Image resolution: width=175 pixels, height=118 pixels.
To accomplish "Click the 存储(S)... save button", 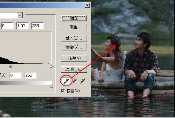I will click(74, 47).
